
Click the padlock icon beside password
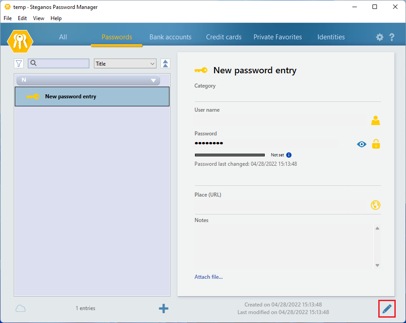tap(376, 144)
